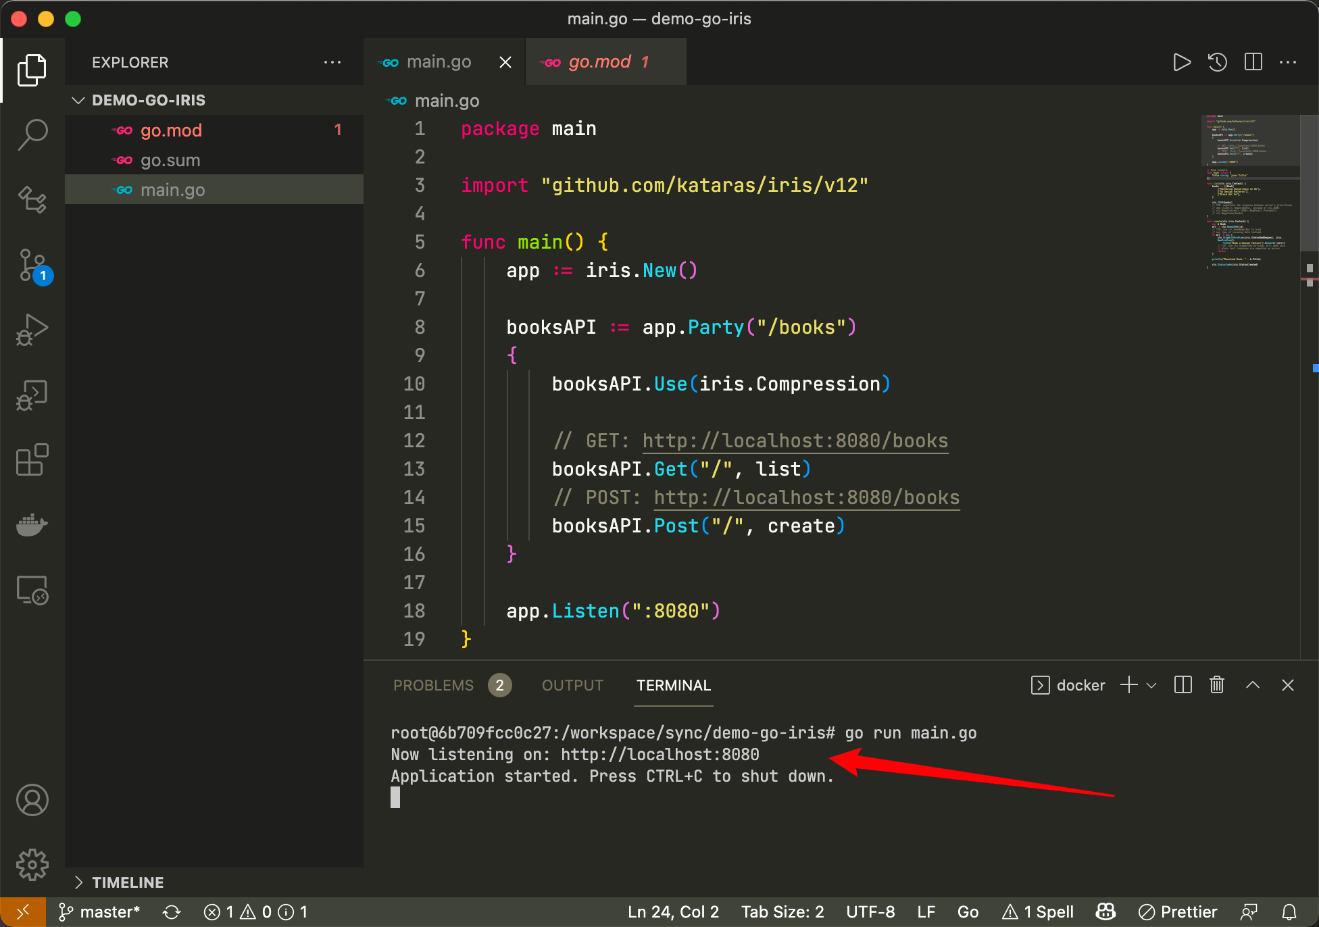Click the terminal cursor input area
Viewport: 1319px width, 927px height.
coord(395,798)
